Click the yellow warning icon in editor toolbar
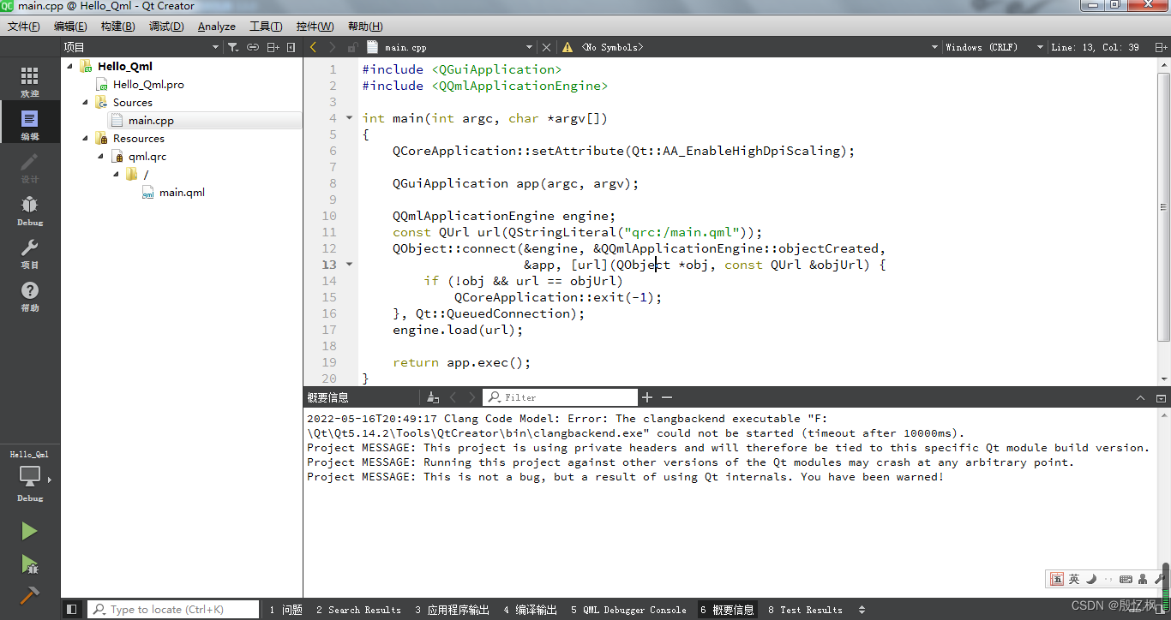This screenshot has height=620, width=1171. click(567, 47)
